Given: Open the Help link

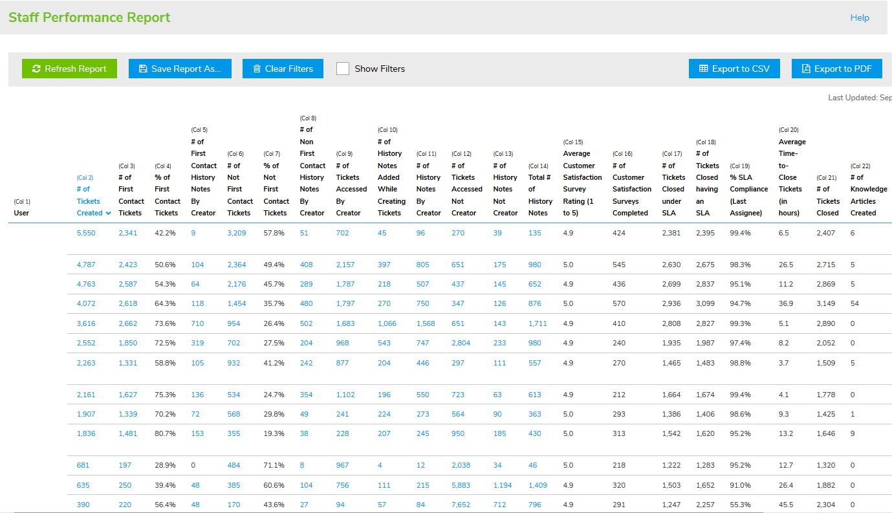Looking at the screenshot, I should (859, 17).
